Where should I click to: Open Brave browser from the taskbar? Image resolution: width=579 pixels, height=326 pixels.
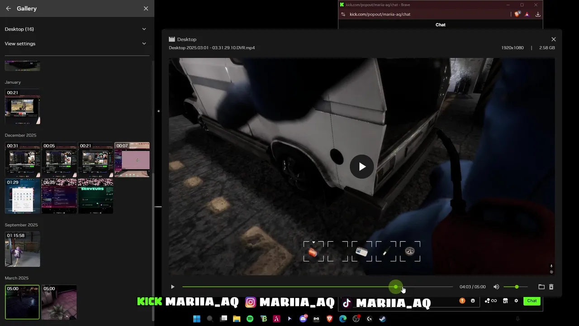[x=330, y=319]
